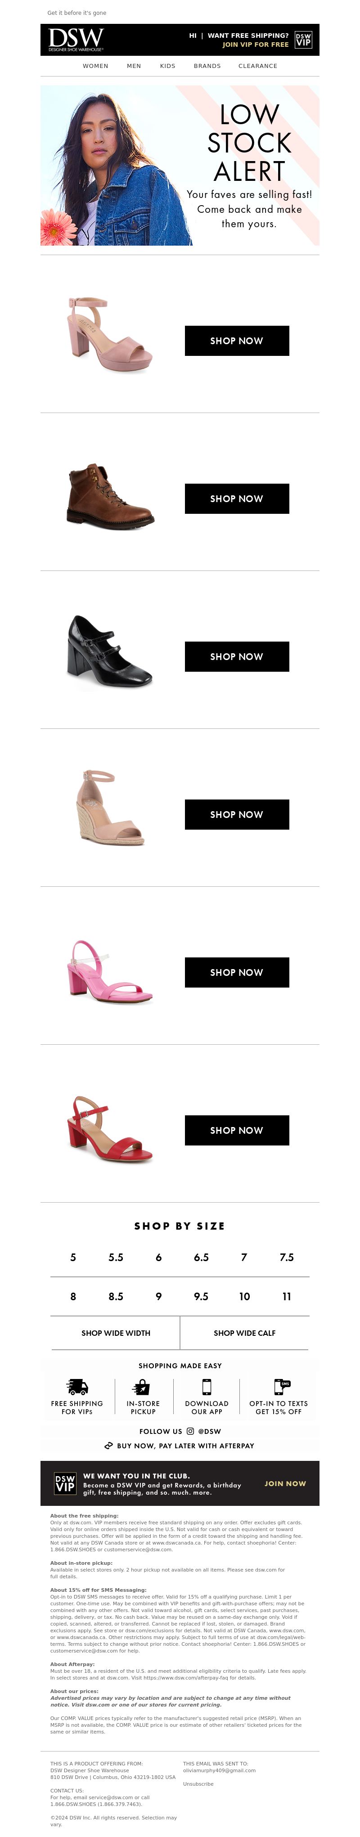Click the DSW logo in the header
Viewport: 360px width, 1837px height.
coord(76,39)
